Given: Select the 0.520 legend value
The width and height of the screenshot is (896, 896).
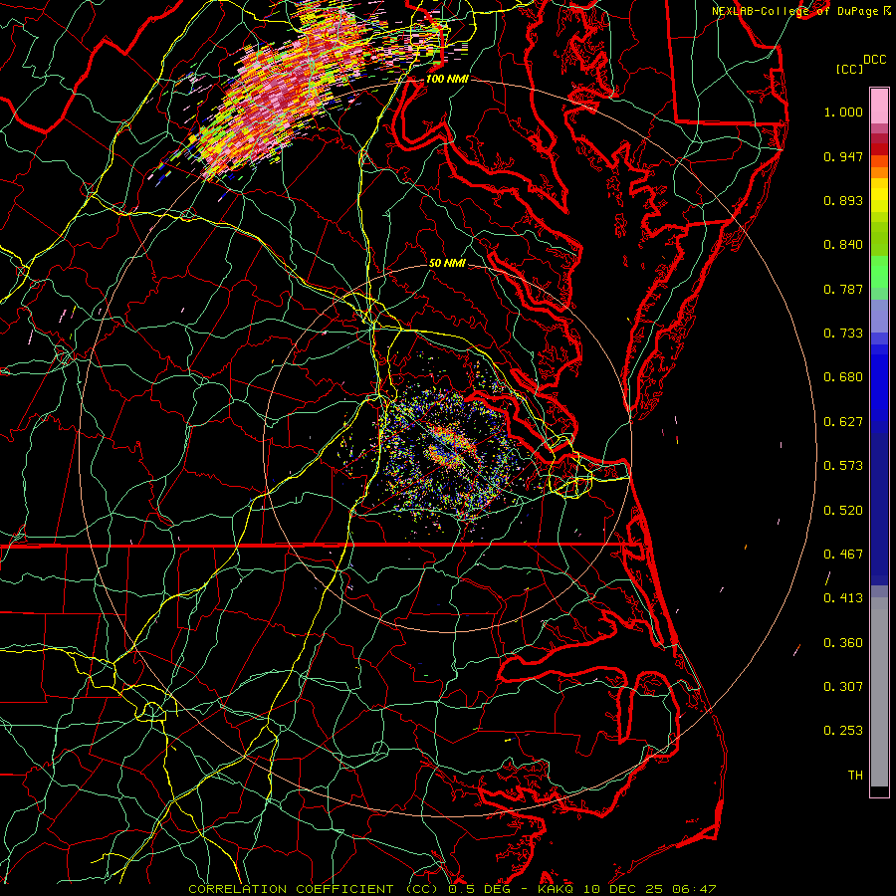Looking at the screenshot, I should pos(843,511).
